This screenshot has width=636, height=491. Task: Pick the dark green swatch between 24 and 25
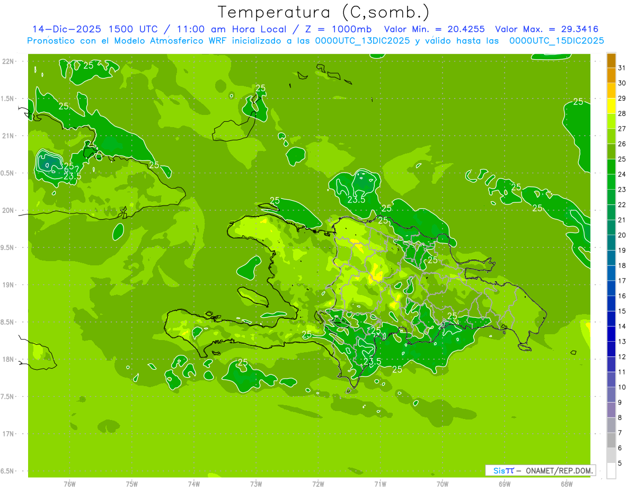611,167
